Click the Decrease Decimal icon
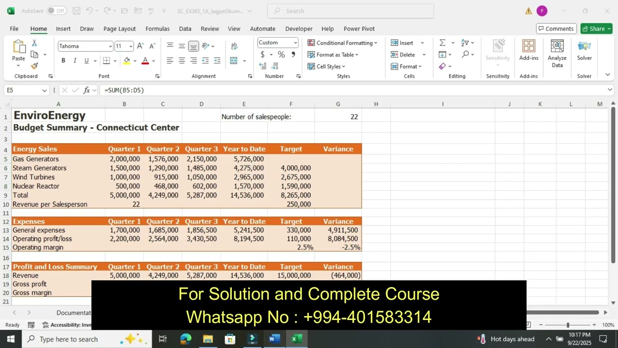Screen dimensions: 618x348 coord(275,66)
